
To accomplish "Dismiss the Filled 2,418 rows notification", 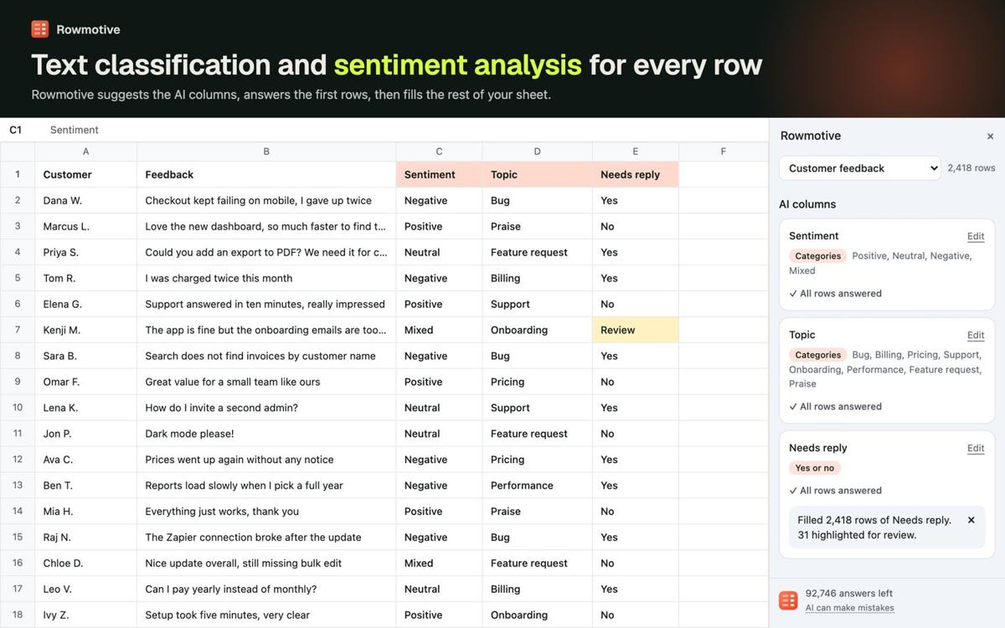I will click(x=971, y=520).
